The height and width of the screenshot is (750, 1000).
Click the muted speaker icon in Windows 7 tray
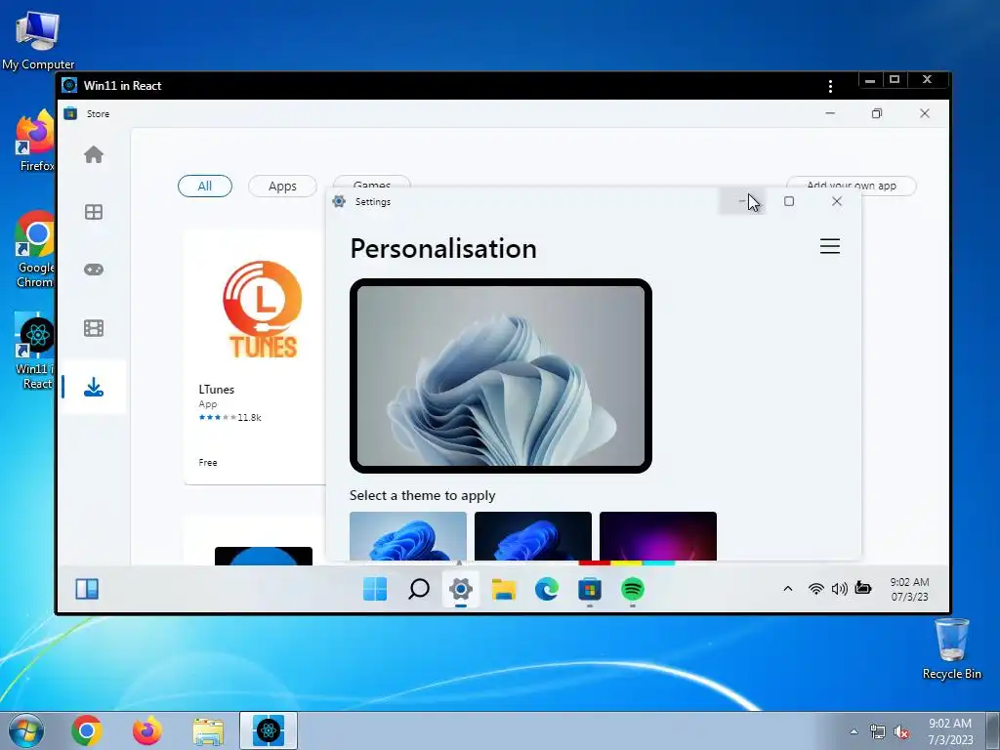point(901,731)
